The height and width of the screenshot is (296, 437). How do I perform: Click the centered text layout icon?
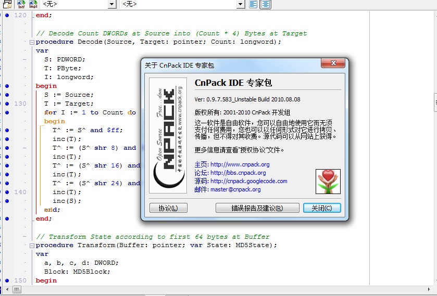coord(266,4)
